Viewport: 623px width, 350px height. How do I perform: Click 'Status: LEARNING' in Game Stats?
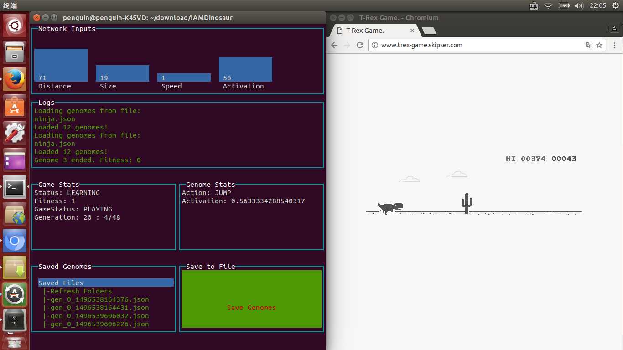pyautogui.click(x=67, y=193)
